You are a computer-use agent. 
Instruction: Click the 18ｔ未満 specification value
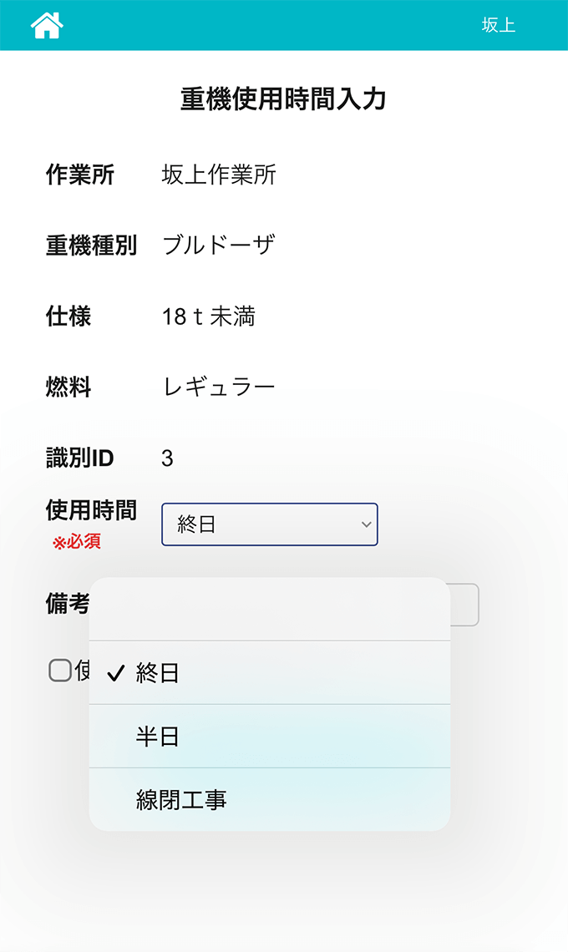[210, 316]
